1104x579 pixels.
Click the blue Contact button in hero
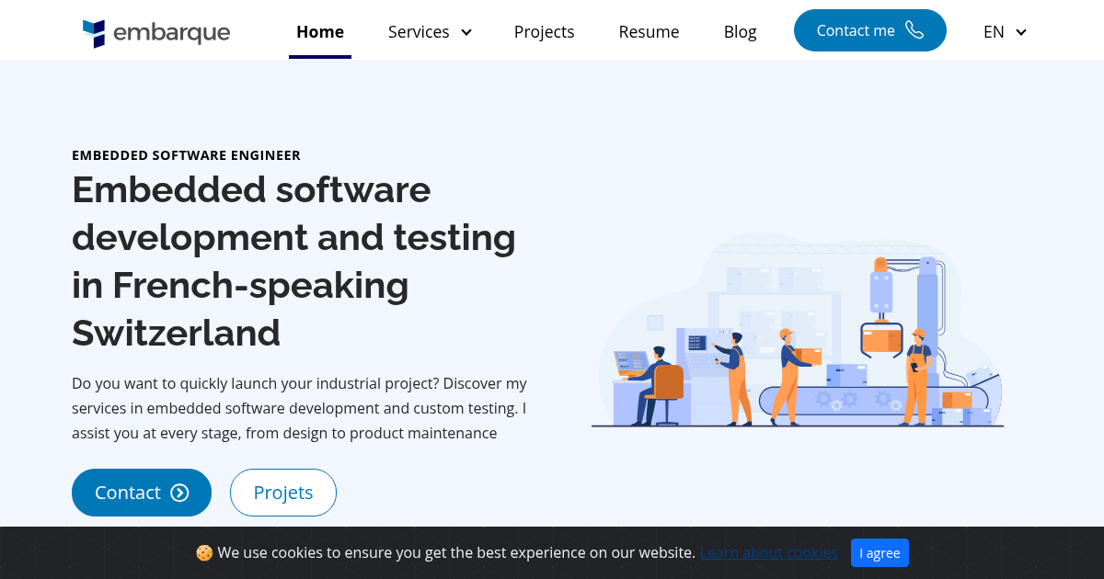click(x=142, y=493)
